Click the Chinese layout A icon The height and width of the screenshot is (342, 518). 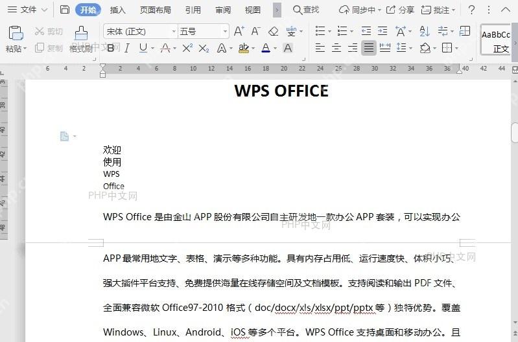click(x=401, y=31)
